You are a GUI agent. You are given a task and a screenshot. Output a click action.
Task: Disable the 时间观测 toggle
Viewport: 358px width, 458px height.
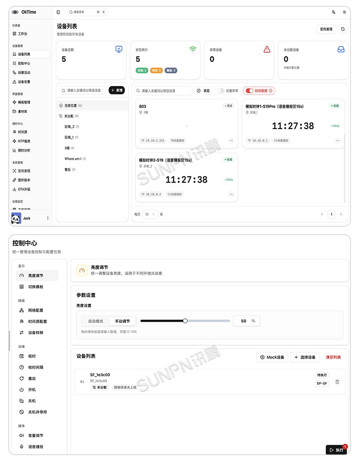[x=249, y=91]
